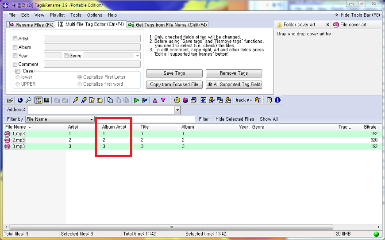385x240 pixels.
Task: Click the yellow folder icon beside the notepad
Action: pyautogui.click(x=100, y=100)
